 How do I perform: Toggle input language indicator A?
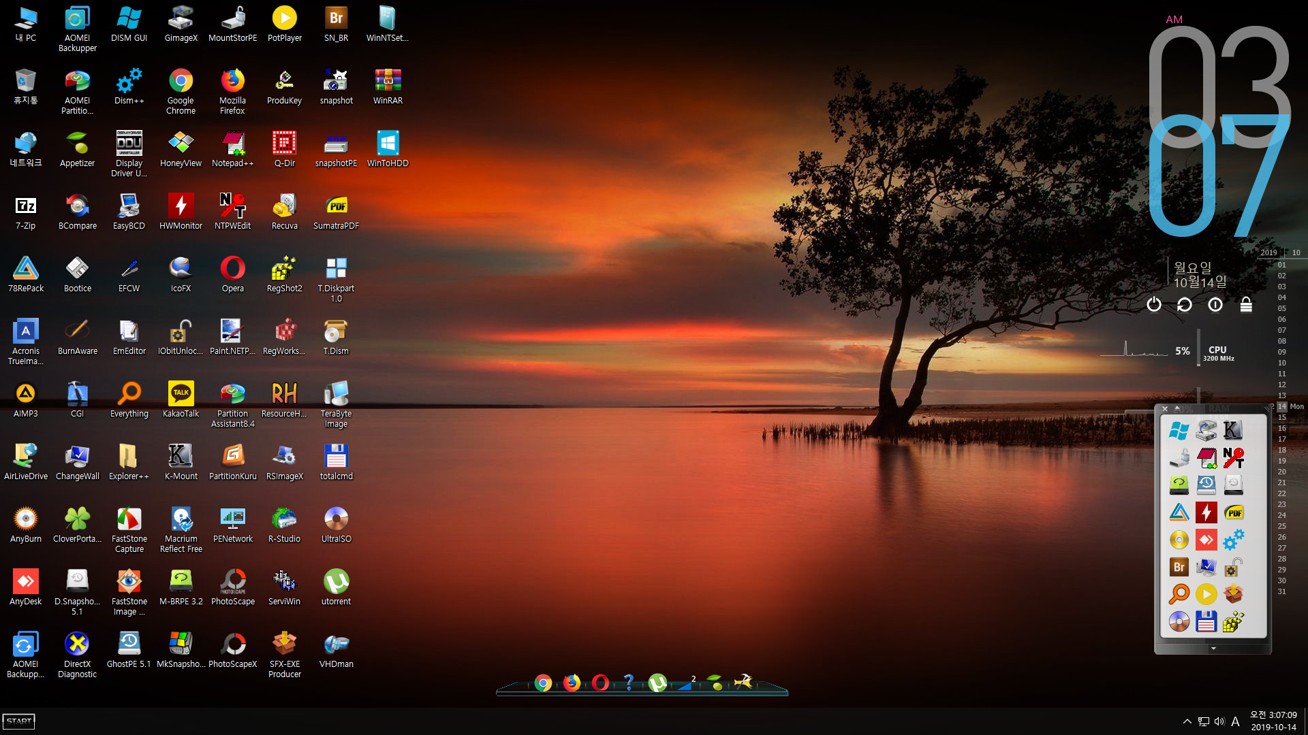[1235, 721]
